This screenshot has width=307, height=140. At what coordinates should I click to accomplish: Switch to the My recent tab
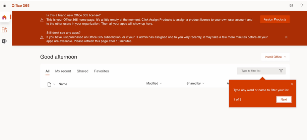pos(63,71)
